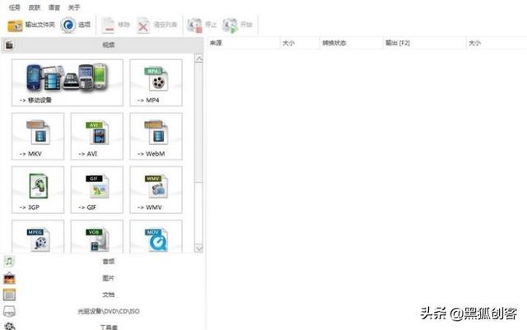This screenshot has width=527, height=330.
Task: Choose the WMV conversion tile
Action: (x=156, y=190)
